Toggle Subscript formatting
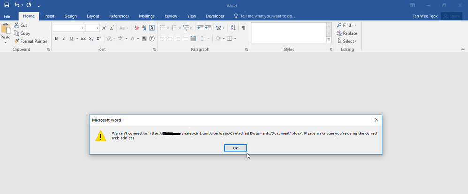 91,38
